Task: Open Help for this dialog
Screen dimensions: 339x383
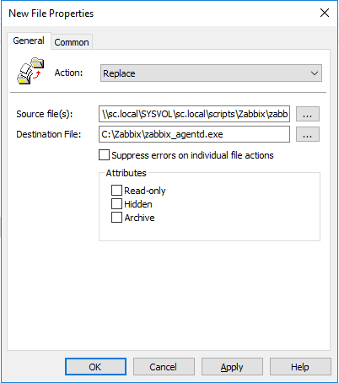Action: pos(300,367)
